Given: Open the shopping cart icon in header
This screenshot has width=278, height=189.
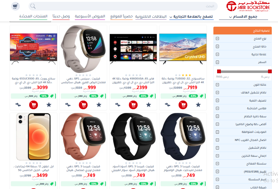Looking at the screenshot, I should 16,6.
